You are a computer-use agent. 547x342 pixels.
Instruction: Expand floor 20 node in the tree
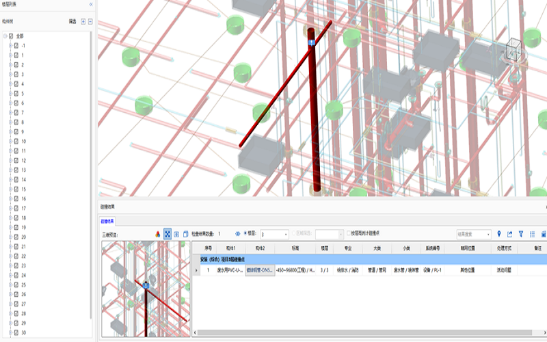pos(10,237)
